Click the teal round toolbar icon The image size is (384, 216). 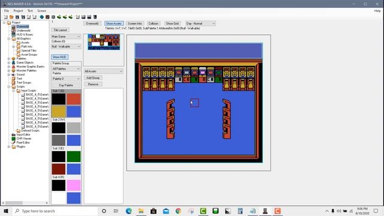(41, 17)
